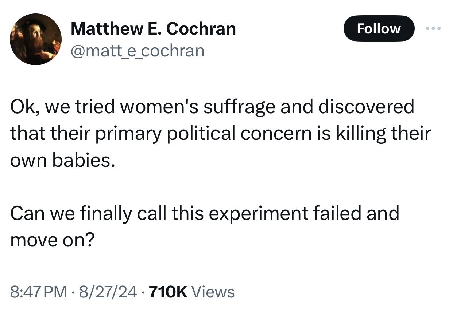Click the surname Cochran in display name
The height and width of the screenshot is (312, 453).
tap(205, 29)
